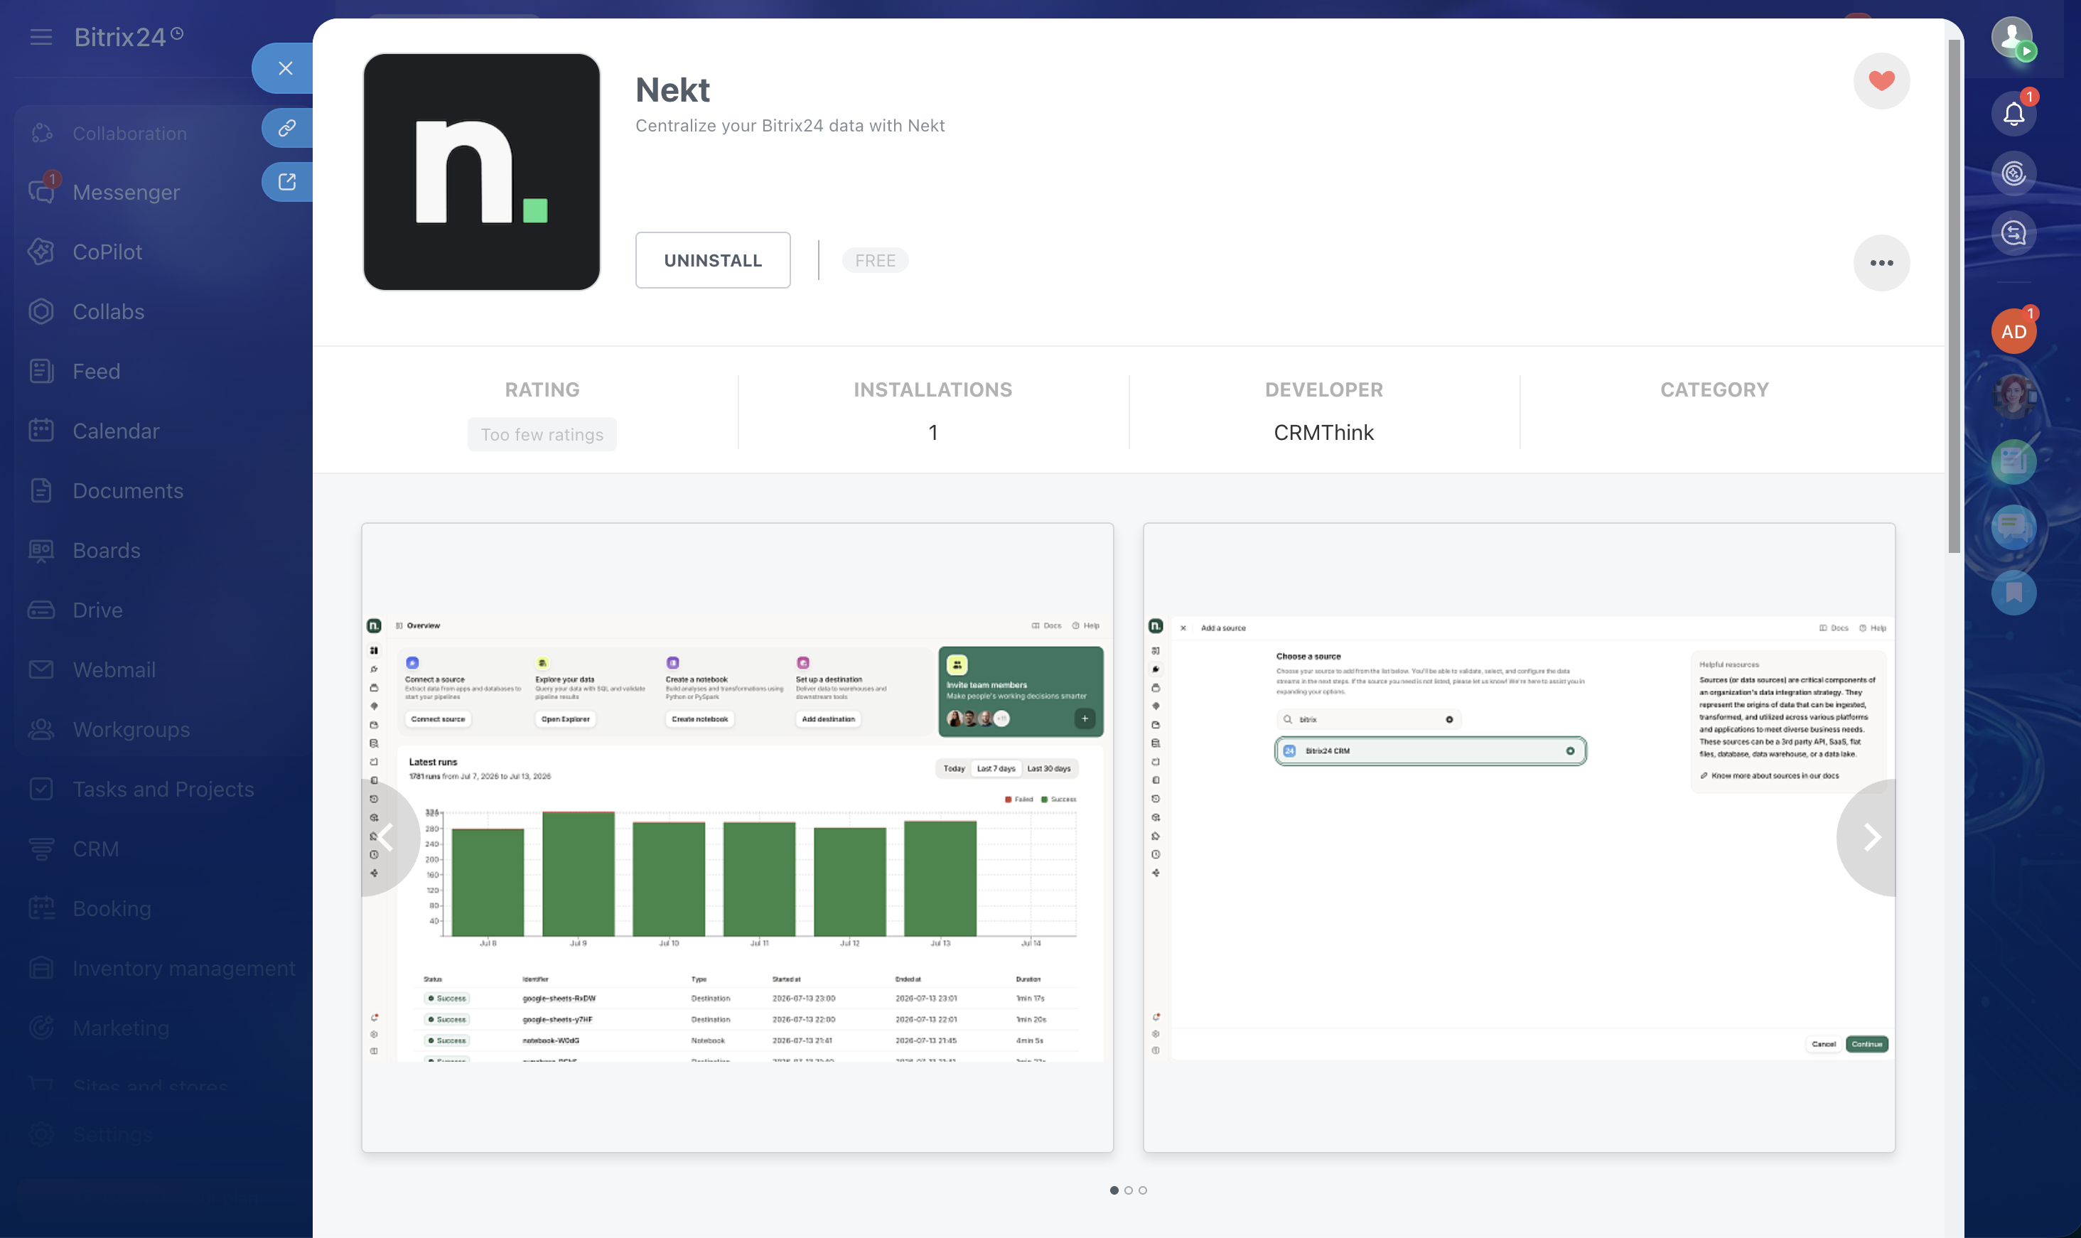Click the Tasks and Projects icon
The width and height of the screenshot is (2081, 1238).
41,789
